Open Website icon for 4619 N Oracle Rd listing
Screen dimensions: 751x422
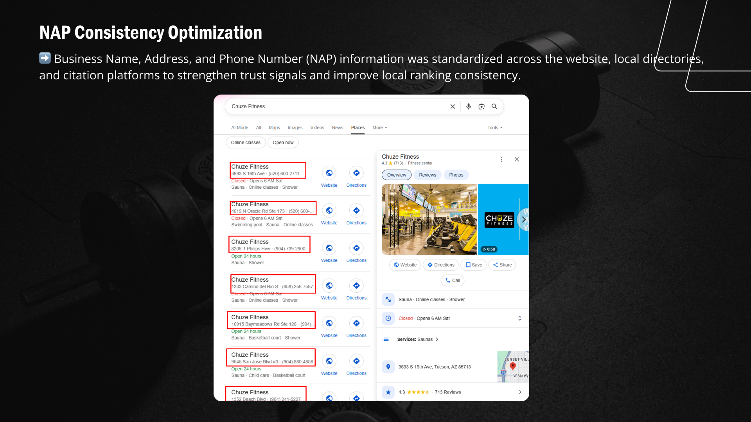pyautogui.click(x=329, y=210)
